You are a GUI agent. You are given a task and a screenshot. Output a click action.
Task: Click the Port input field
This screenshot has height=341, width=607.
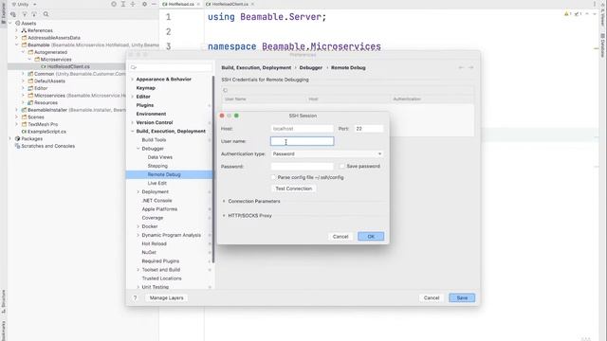tap(369, 129)
